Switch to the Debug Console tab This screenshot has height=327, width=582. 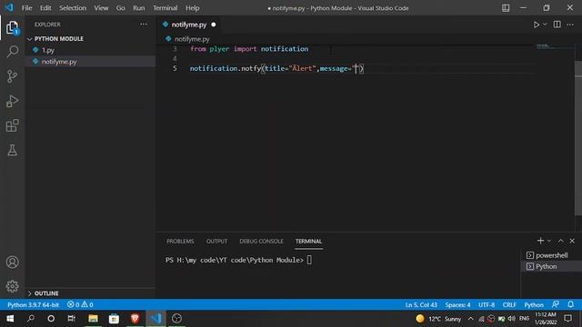click(261, 242)
